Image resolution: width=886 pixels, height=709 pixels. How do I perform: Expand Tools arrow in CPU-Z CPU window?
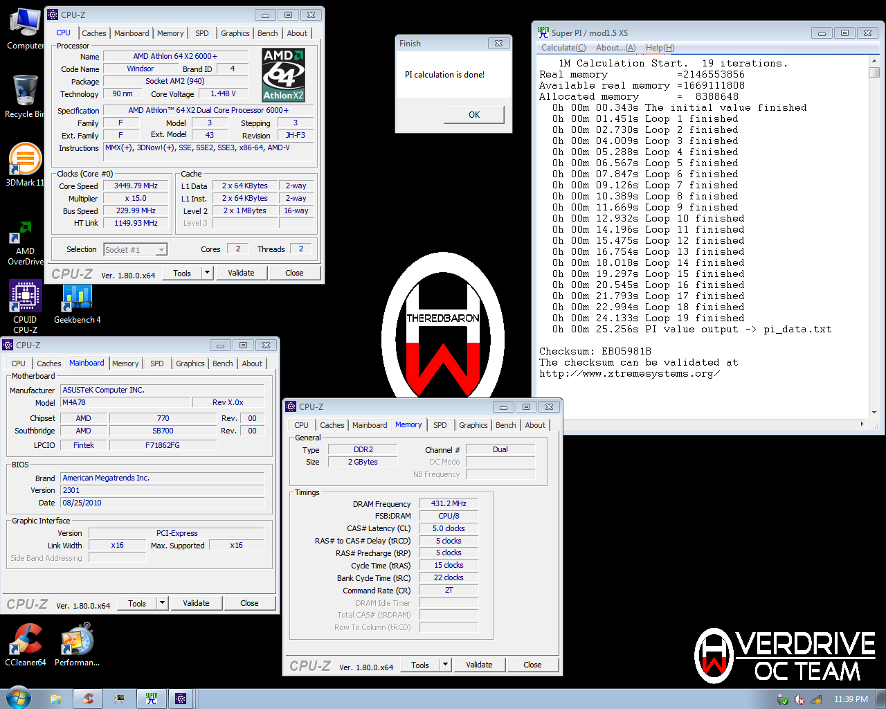pos(207,273)
